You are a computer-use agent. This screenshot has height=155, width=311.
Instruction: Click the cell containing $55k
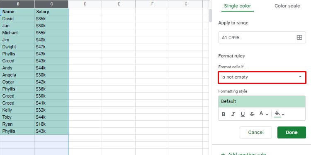pyautogui.click(x=51, y=33)
